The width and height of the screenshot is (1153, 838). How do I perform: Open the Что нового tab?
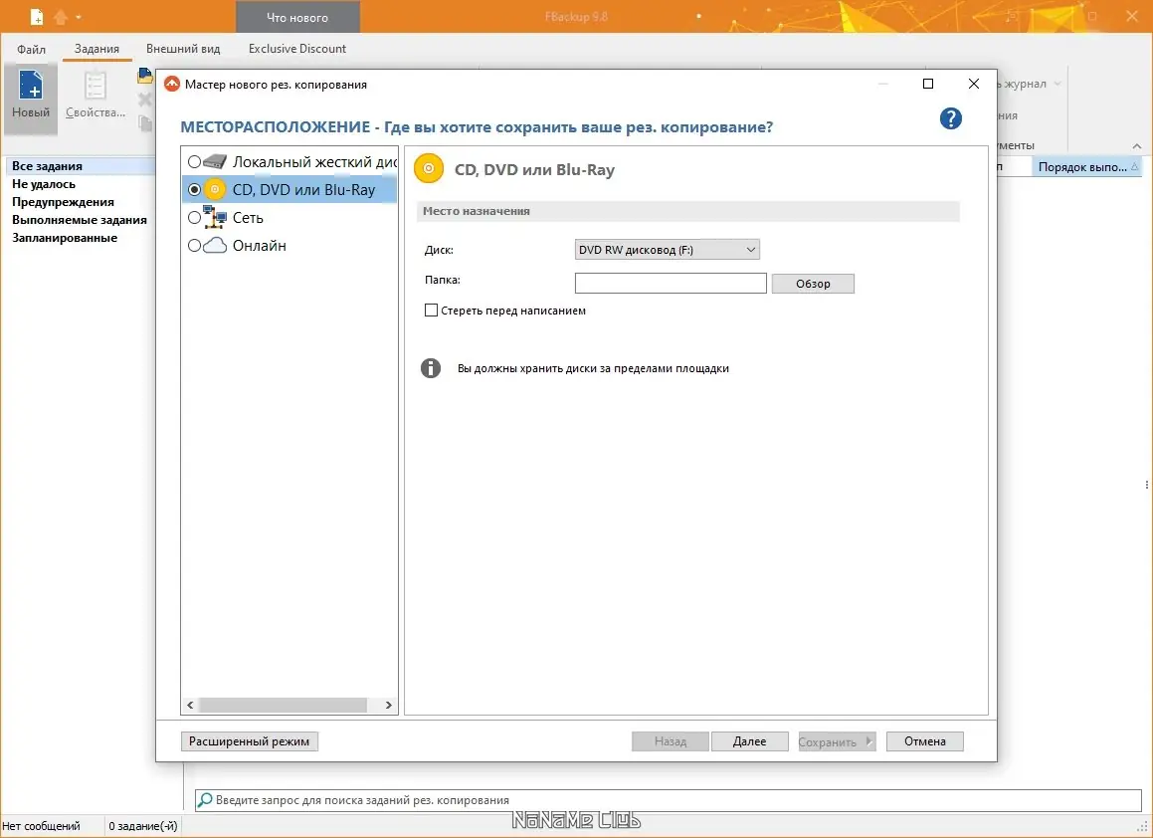297,17
